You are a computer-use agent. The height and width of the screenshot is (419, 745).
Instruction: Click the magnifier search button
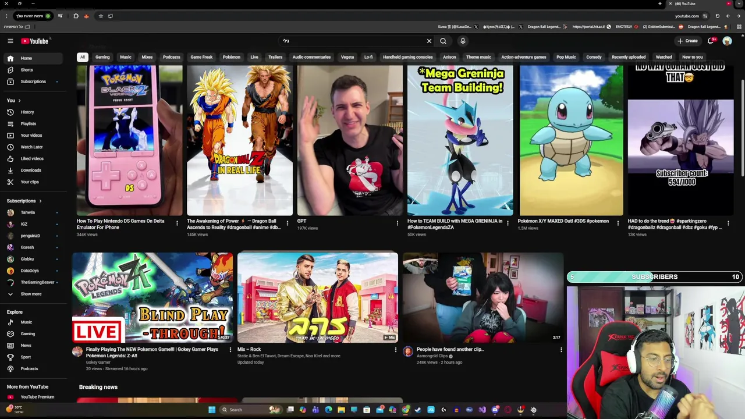click(443, 41)
